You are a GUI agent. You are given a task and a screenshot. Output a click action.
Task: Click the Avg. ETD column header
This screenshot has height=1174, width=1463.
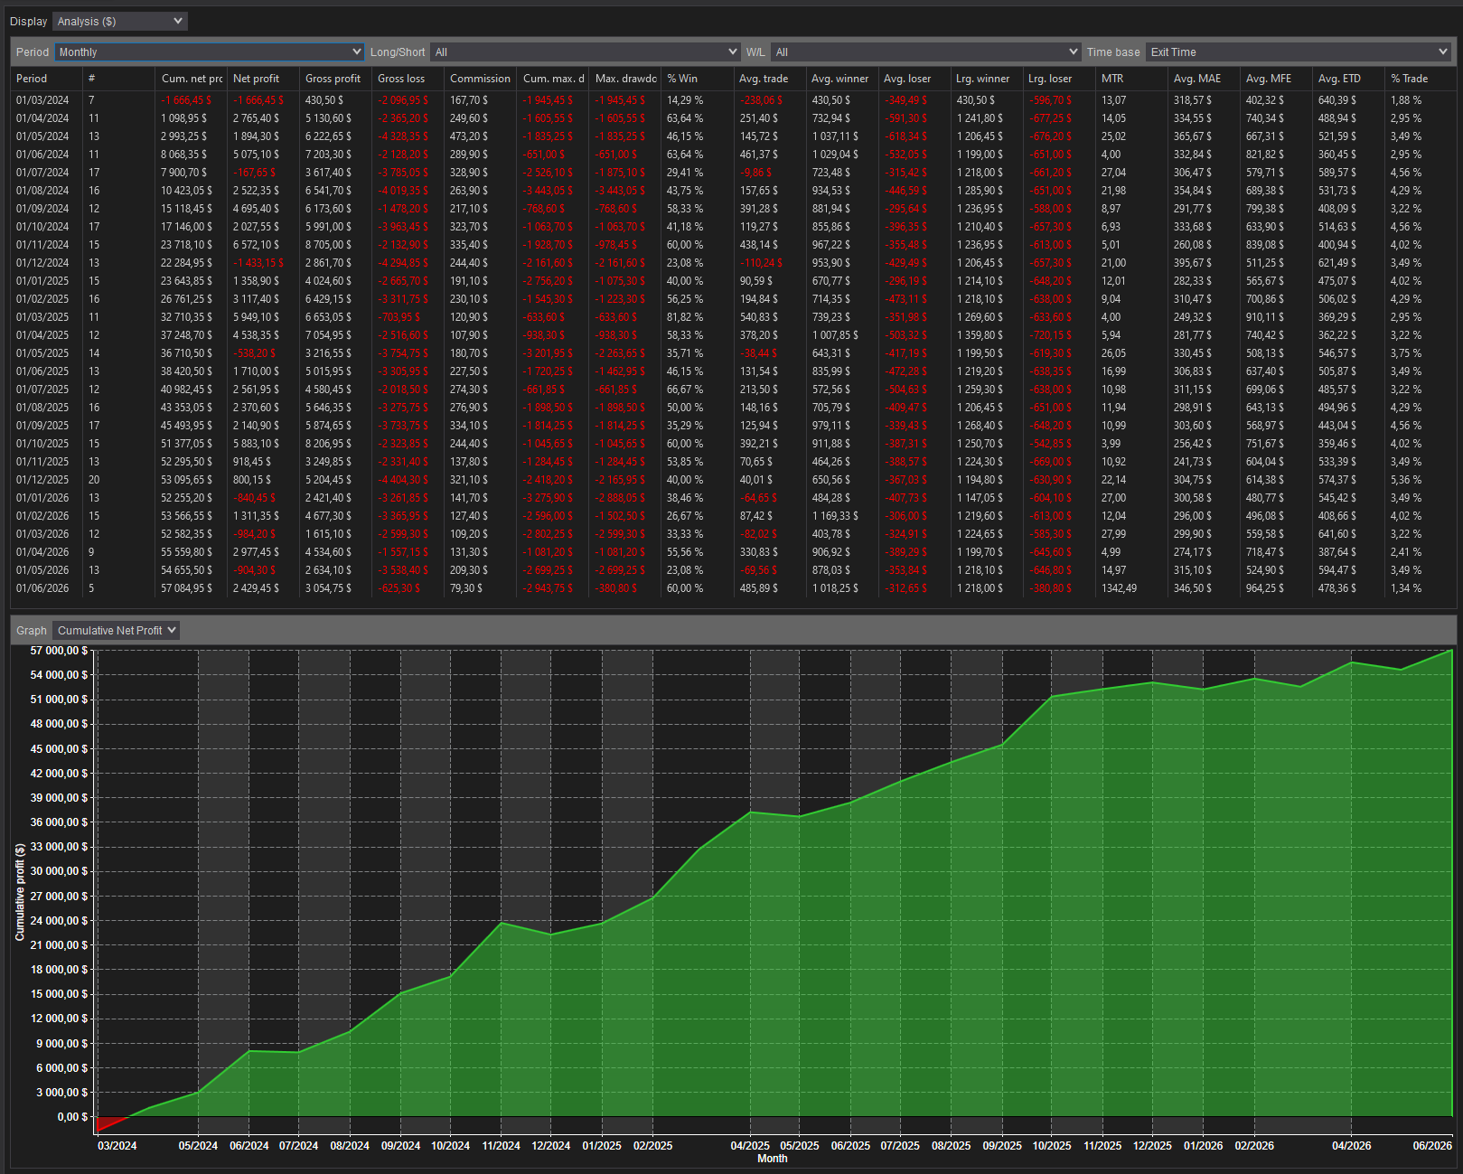coord(1348,79)
